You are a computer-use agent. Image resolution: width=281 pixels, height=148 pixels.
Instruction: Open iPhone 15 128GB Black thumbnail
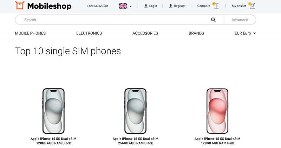point(53,110)
